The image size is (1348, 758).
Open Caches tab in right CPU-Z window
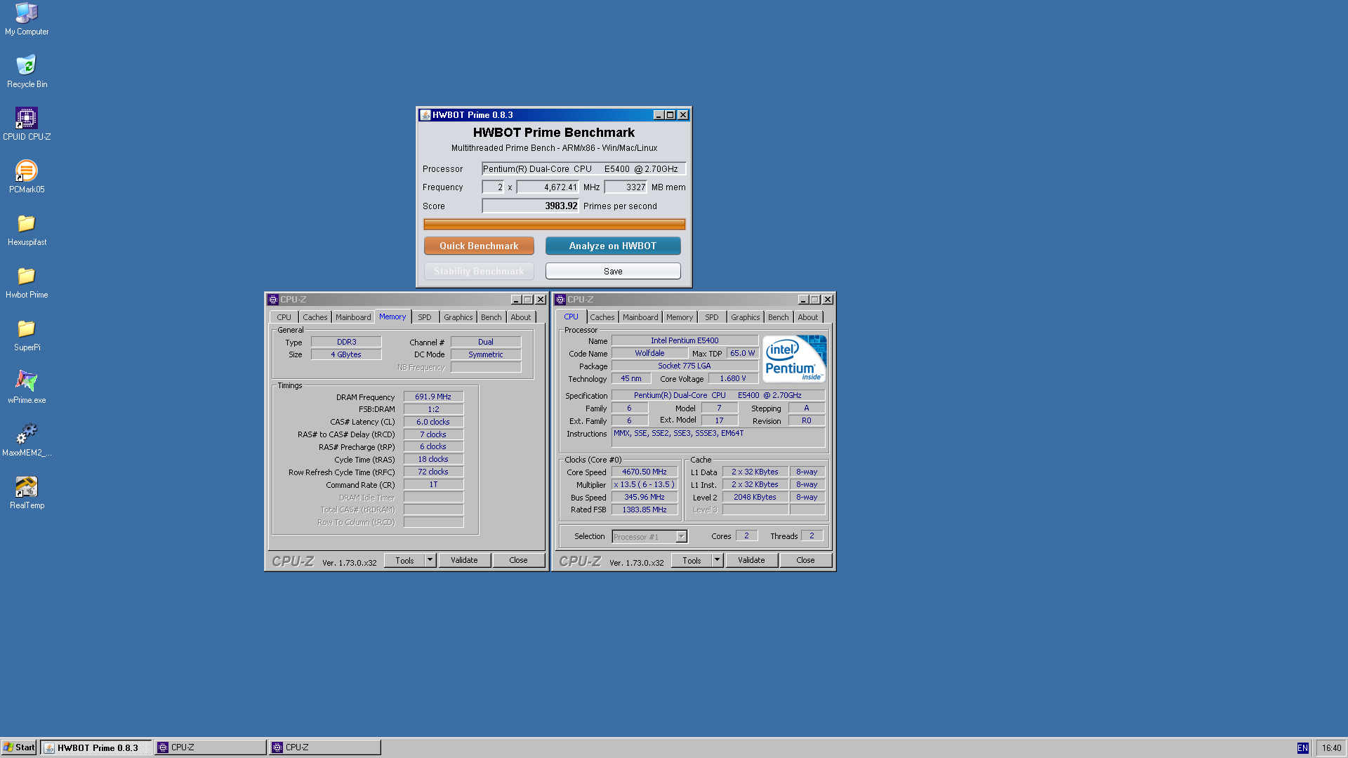[602, 317]
